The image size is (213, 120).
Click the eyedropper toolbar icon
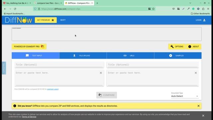188,9
